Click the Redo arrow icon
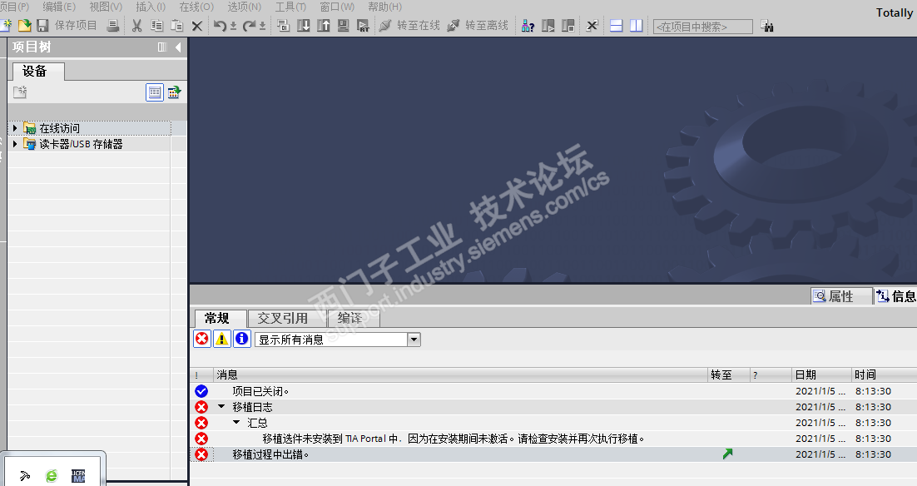917x486 pixels. pos(249,25)
